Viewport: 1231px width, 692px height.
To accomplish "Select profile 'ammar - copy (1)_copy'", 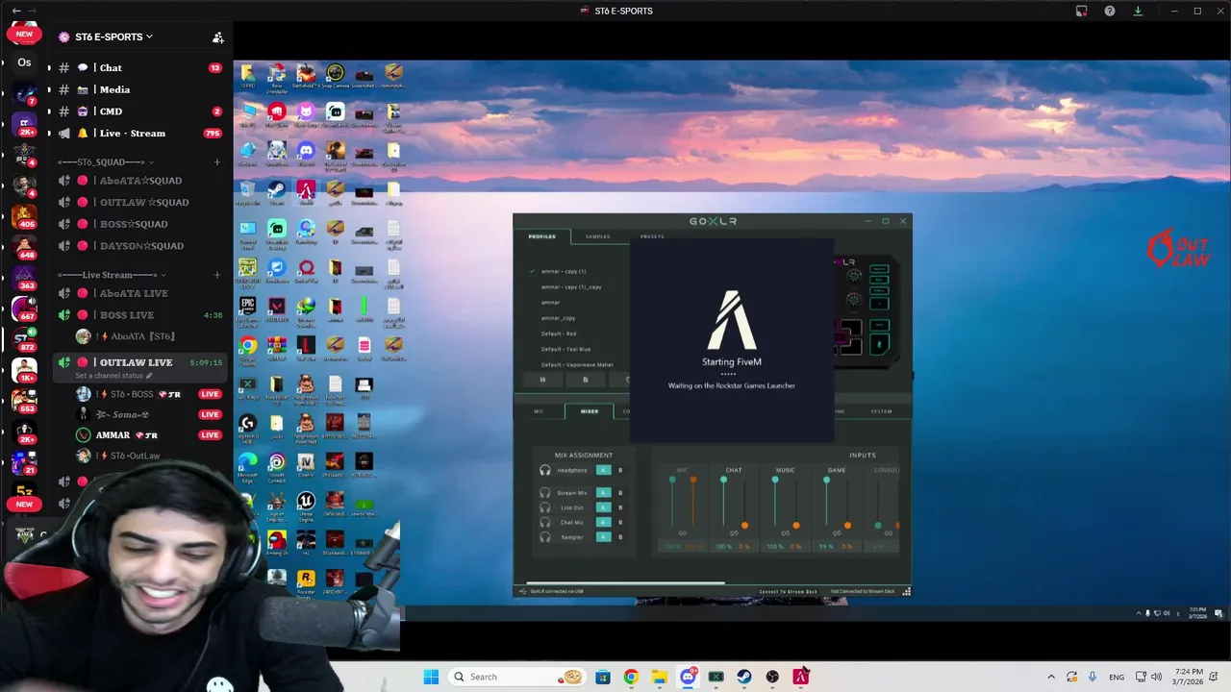I will point(571,287).
